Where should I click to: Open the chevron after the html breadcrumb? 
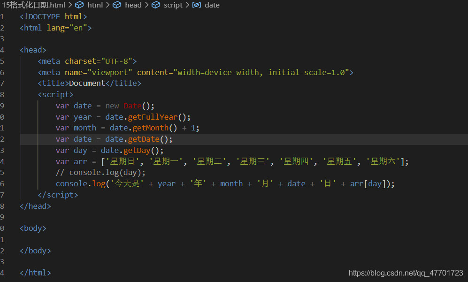click(x=107, y=5)
